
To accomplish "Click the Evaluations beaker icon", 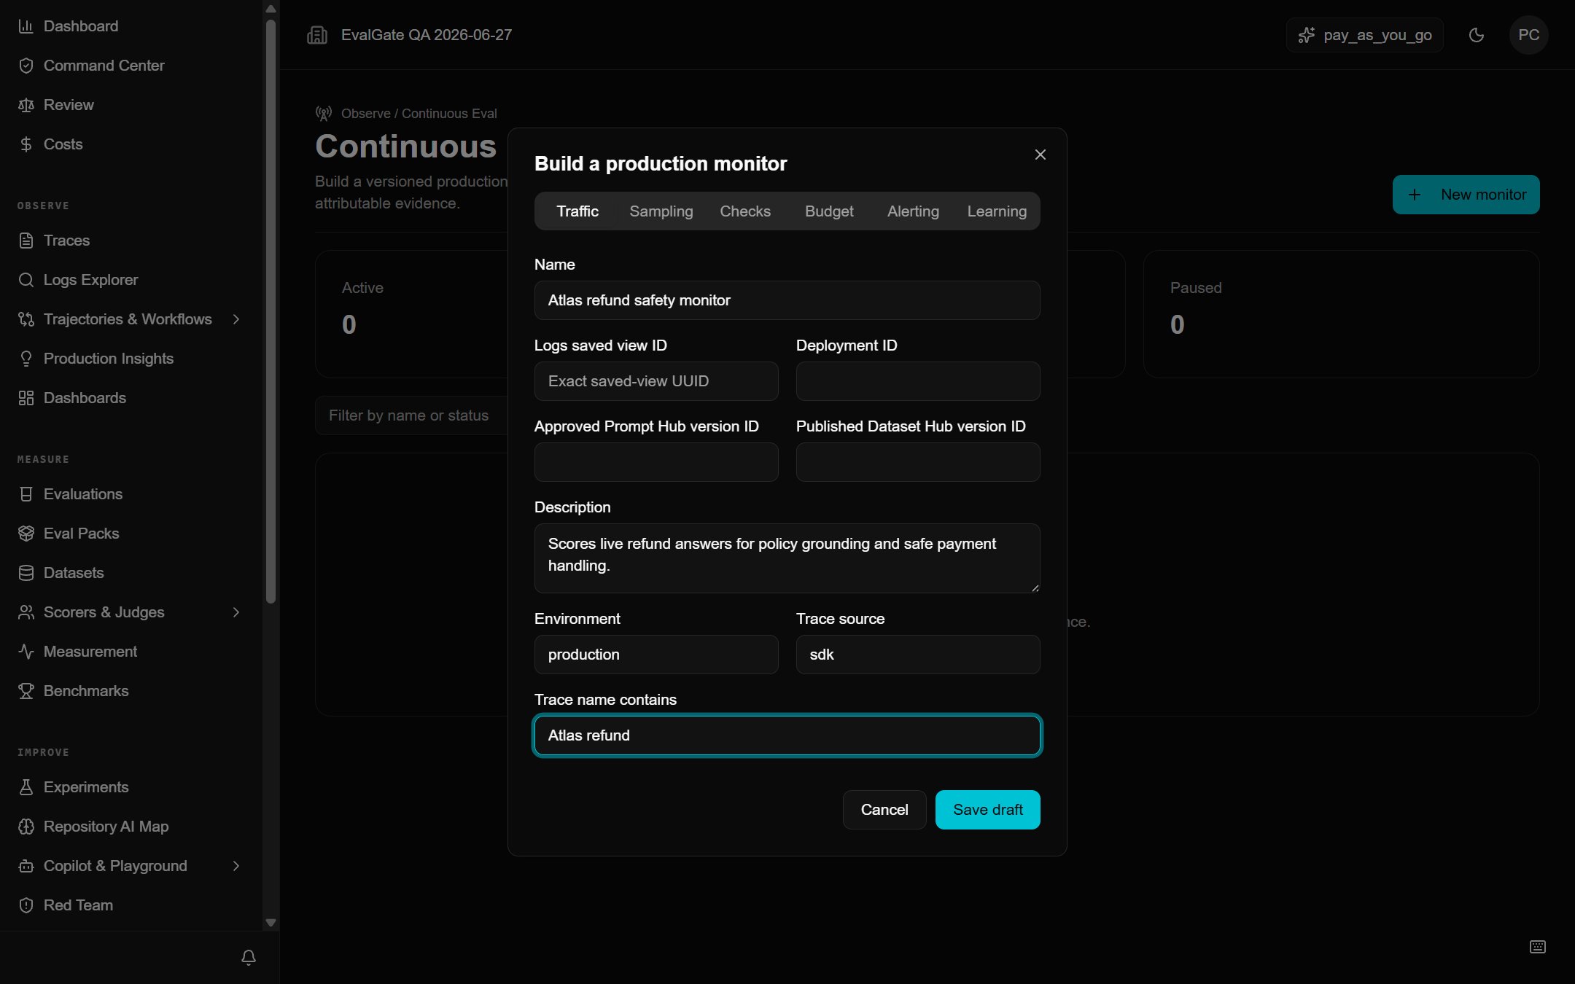I will click(26, 494).
